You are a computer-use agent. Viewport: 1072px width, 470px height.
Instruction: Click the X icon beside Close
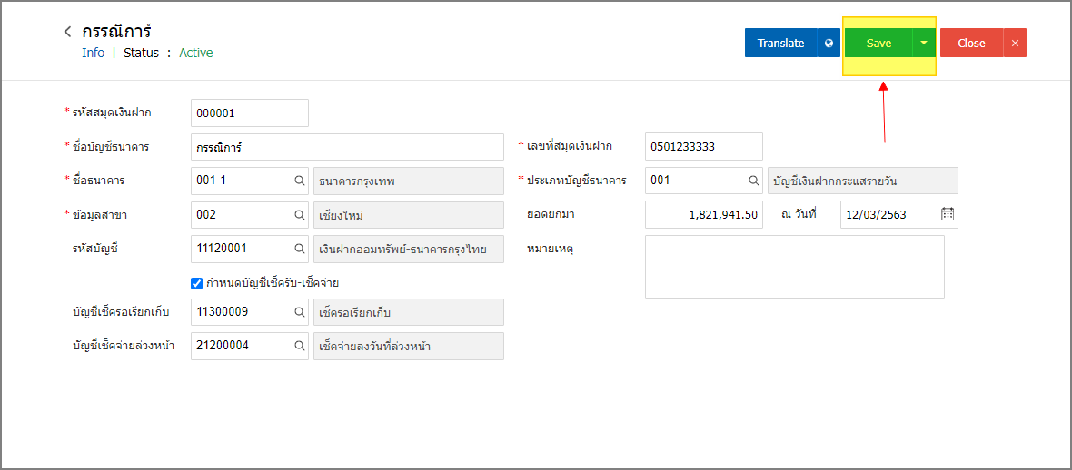click(x=1016, y=43)
